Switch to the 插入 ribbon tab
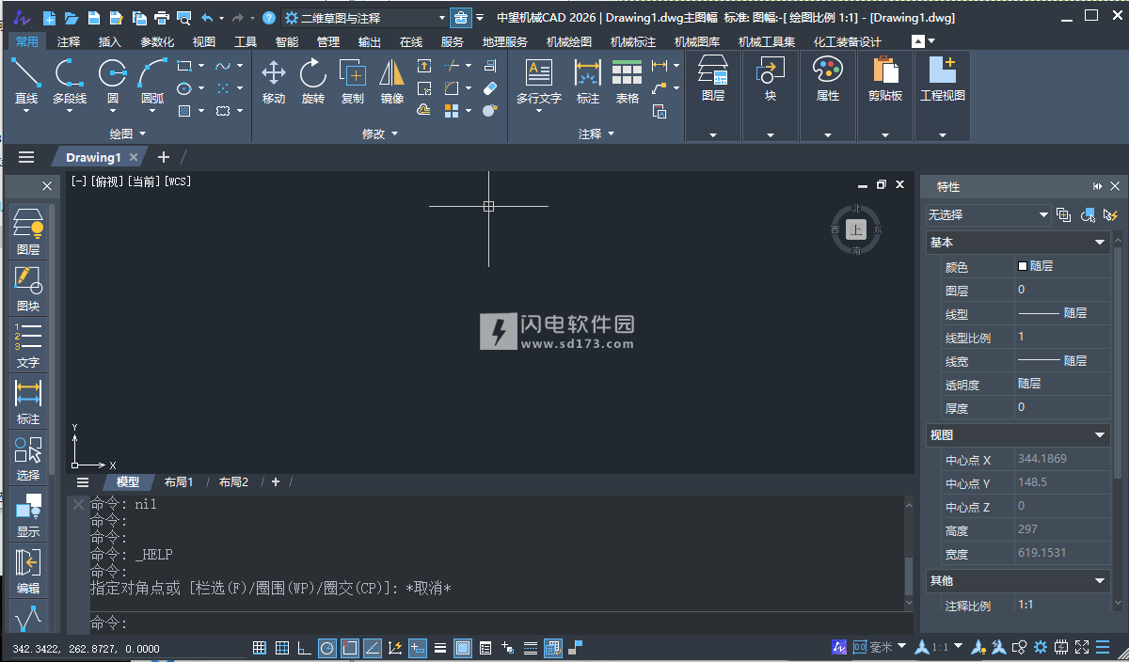 click(110, 41)
